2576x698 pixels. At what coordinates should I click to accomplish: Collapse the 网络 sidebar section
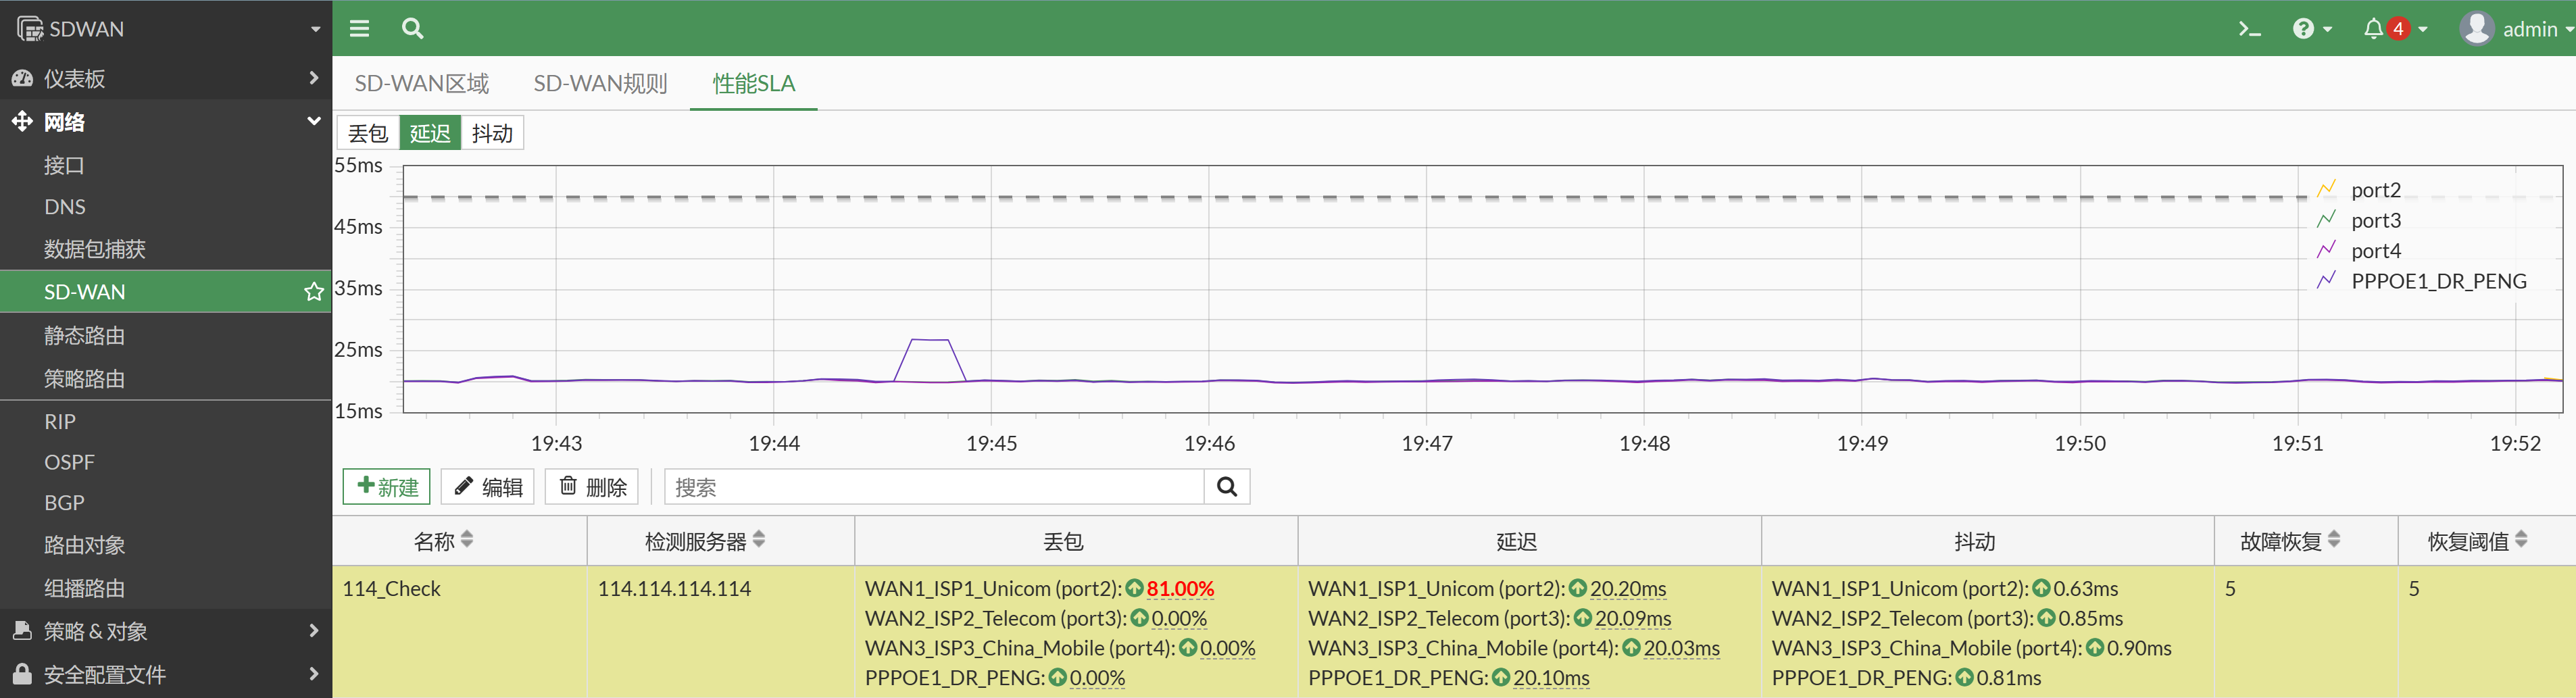[166, 122]
